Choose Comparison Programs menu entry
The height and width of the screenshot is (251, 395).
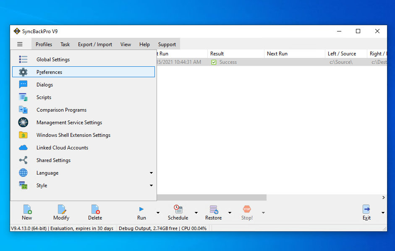click(x=84, y=110)
